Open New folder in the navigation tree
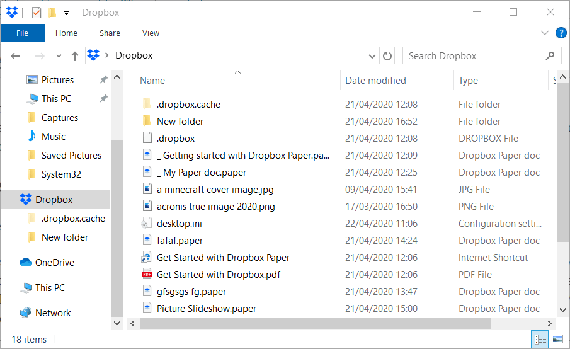The image size is (570, 349). (x=65, y=237)
